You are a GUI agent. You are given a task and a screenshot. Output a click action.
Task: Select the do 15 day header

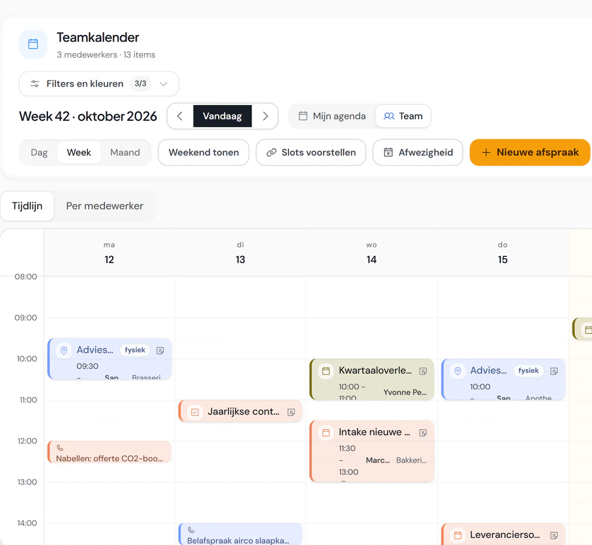tap(503, 253)
